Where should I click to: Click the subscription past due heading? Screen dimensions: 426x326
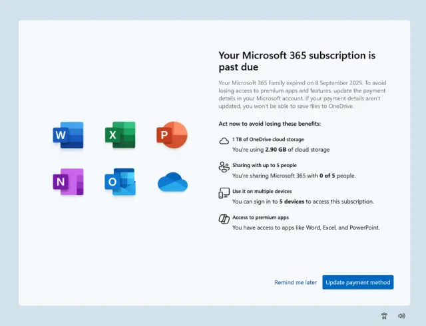[x=297, y=61]
